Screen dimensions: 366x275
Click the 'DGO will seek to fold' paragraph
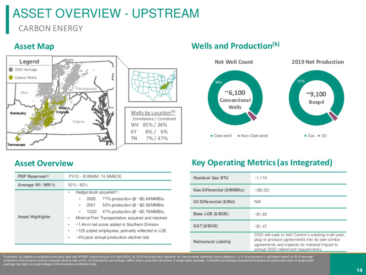coord(300,242)
